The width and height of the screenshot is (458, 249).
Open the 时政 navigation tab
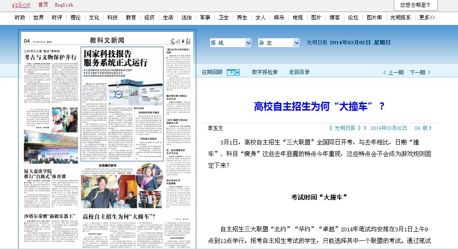(x=20, y=18)
